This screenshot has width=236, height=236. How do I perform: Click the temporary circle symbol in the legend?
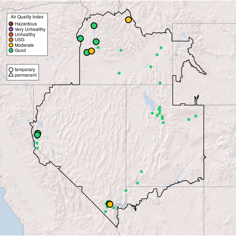[11, 70]
